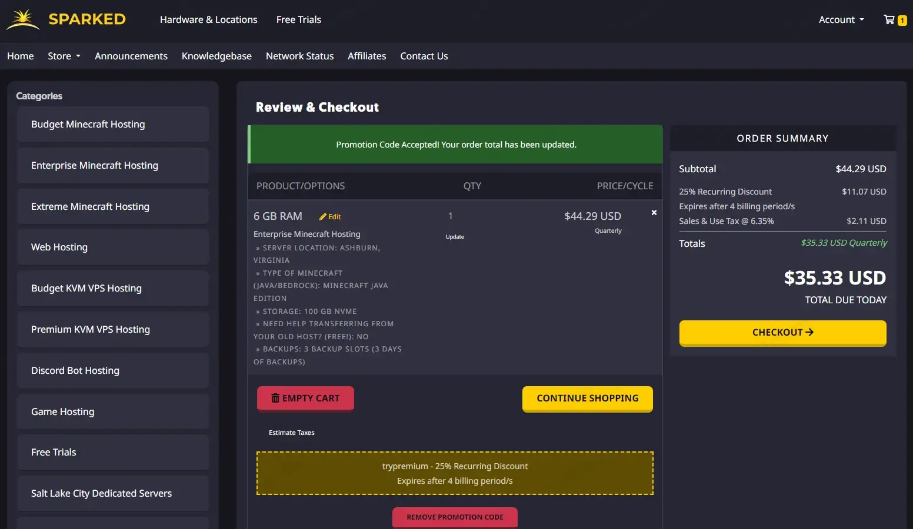Remove the promotion code
Image resolution: width=913 pixels, height=529 pixels.
coord(455,517)
